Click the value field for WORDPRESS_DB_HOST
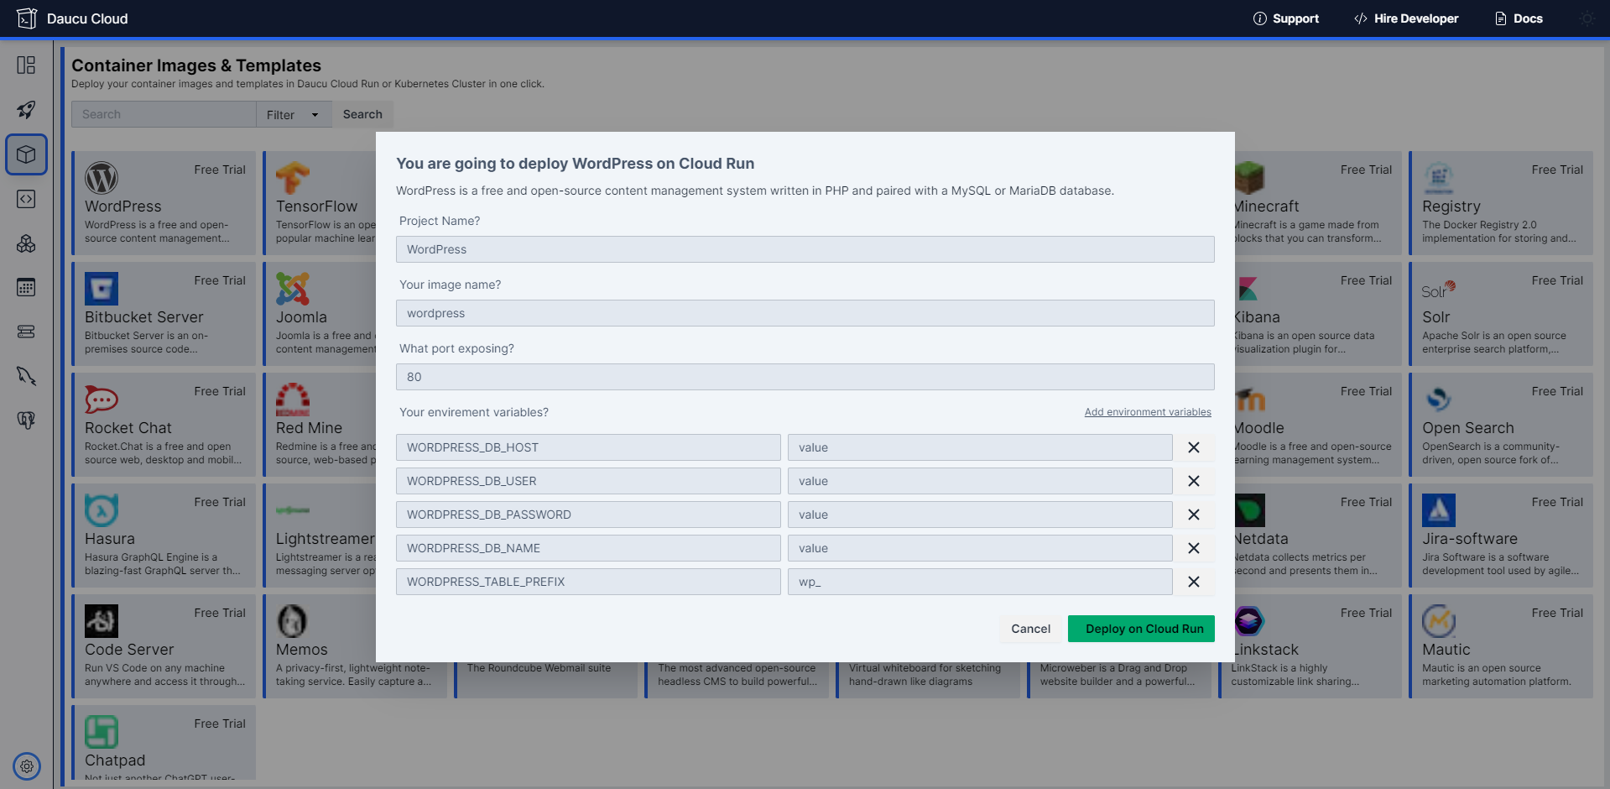 tap(980, 447)
